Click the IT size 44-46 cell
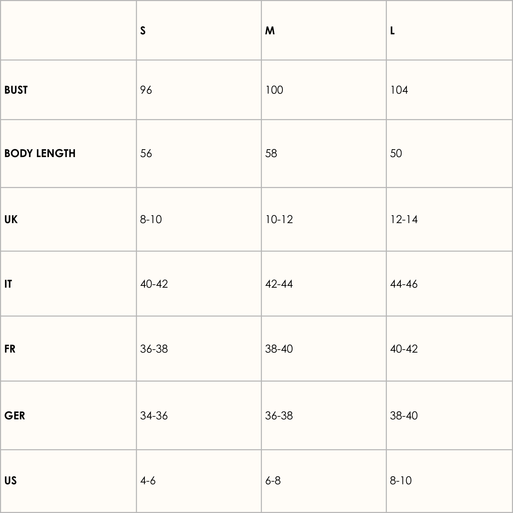Screen dimensions: 513x513 [404, 284]
